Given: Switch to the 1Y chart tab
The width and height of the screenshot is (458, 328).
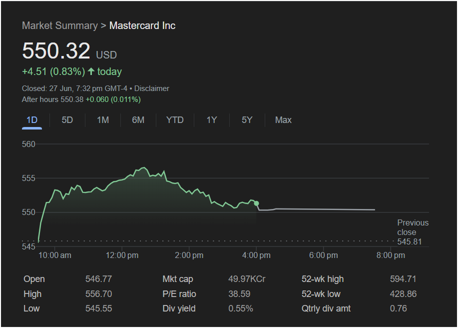Looking at the screenshot, I should [212, 120].
